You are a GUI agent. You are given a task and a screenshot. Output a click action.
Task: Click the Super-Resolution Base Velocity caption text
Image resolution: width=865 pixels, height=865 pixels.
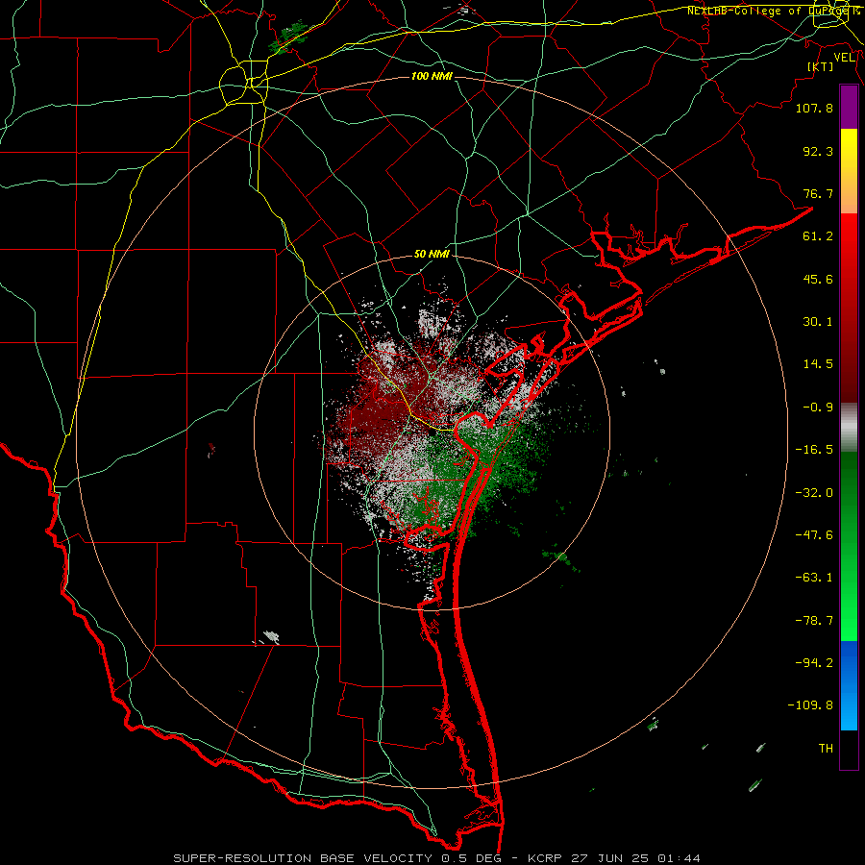(x=436, y=858)
